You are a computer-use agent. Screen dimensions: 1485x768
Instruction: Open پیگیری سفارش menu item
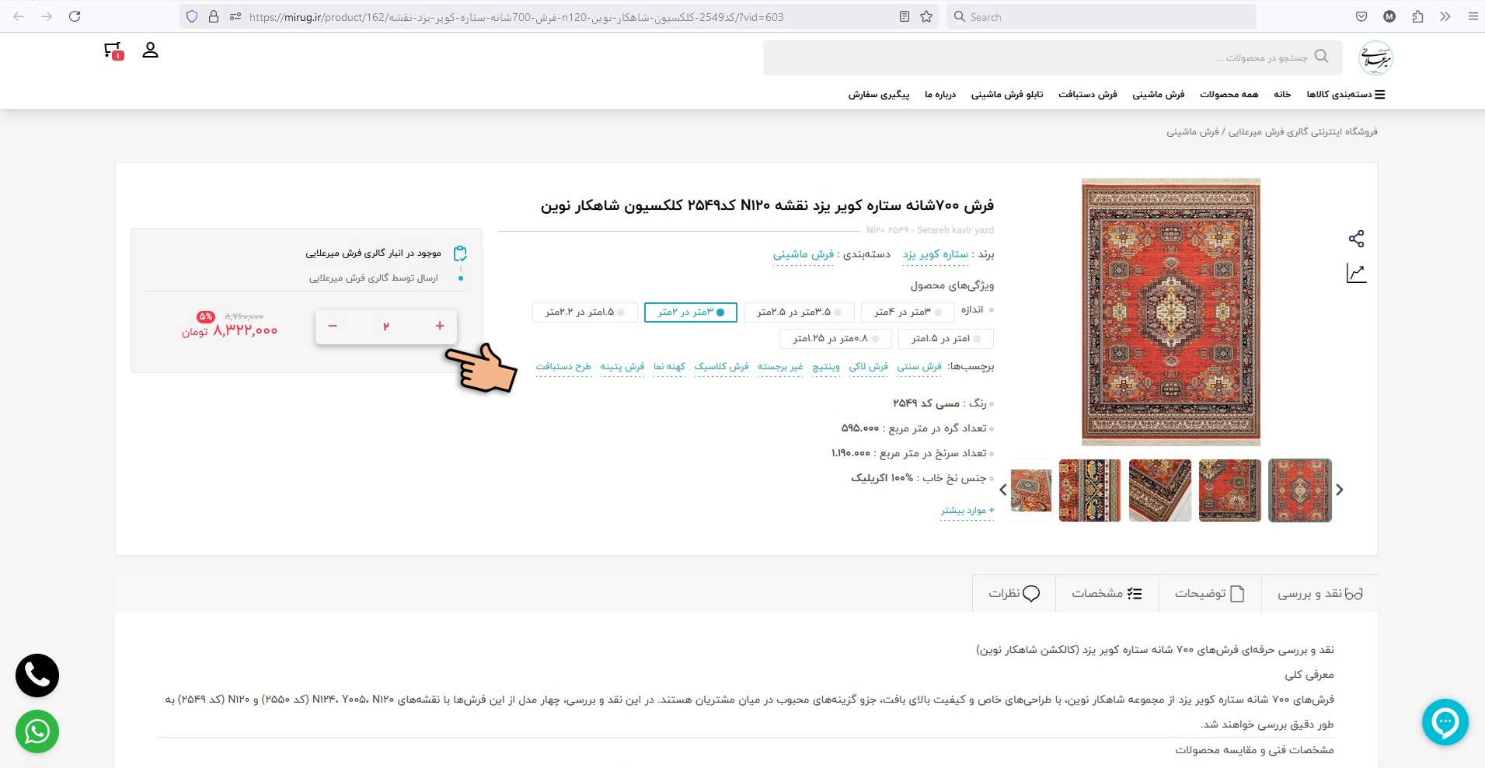pos(879,95)
